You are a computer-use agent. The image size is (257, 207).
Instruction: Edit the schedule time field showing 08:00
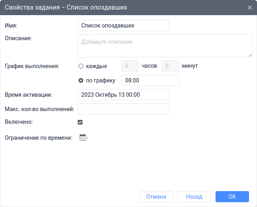coord(150,80)
